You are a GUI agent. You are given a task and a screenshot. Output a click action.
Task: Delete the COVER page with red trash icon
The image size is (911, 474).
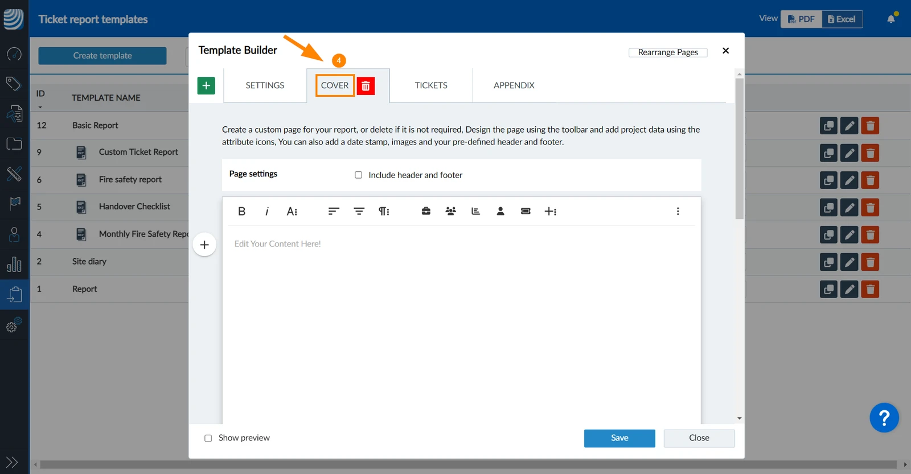pos(366,86)
